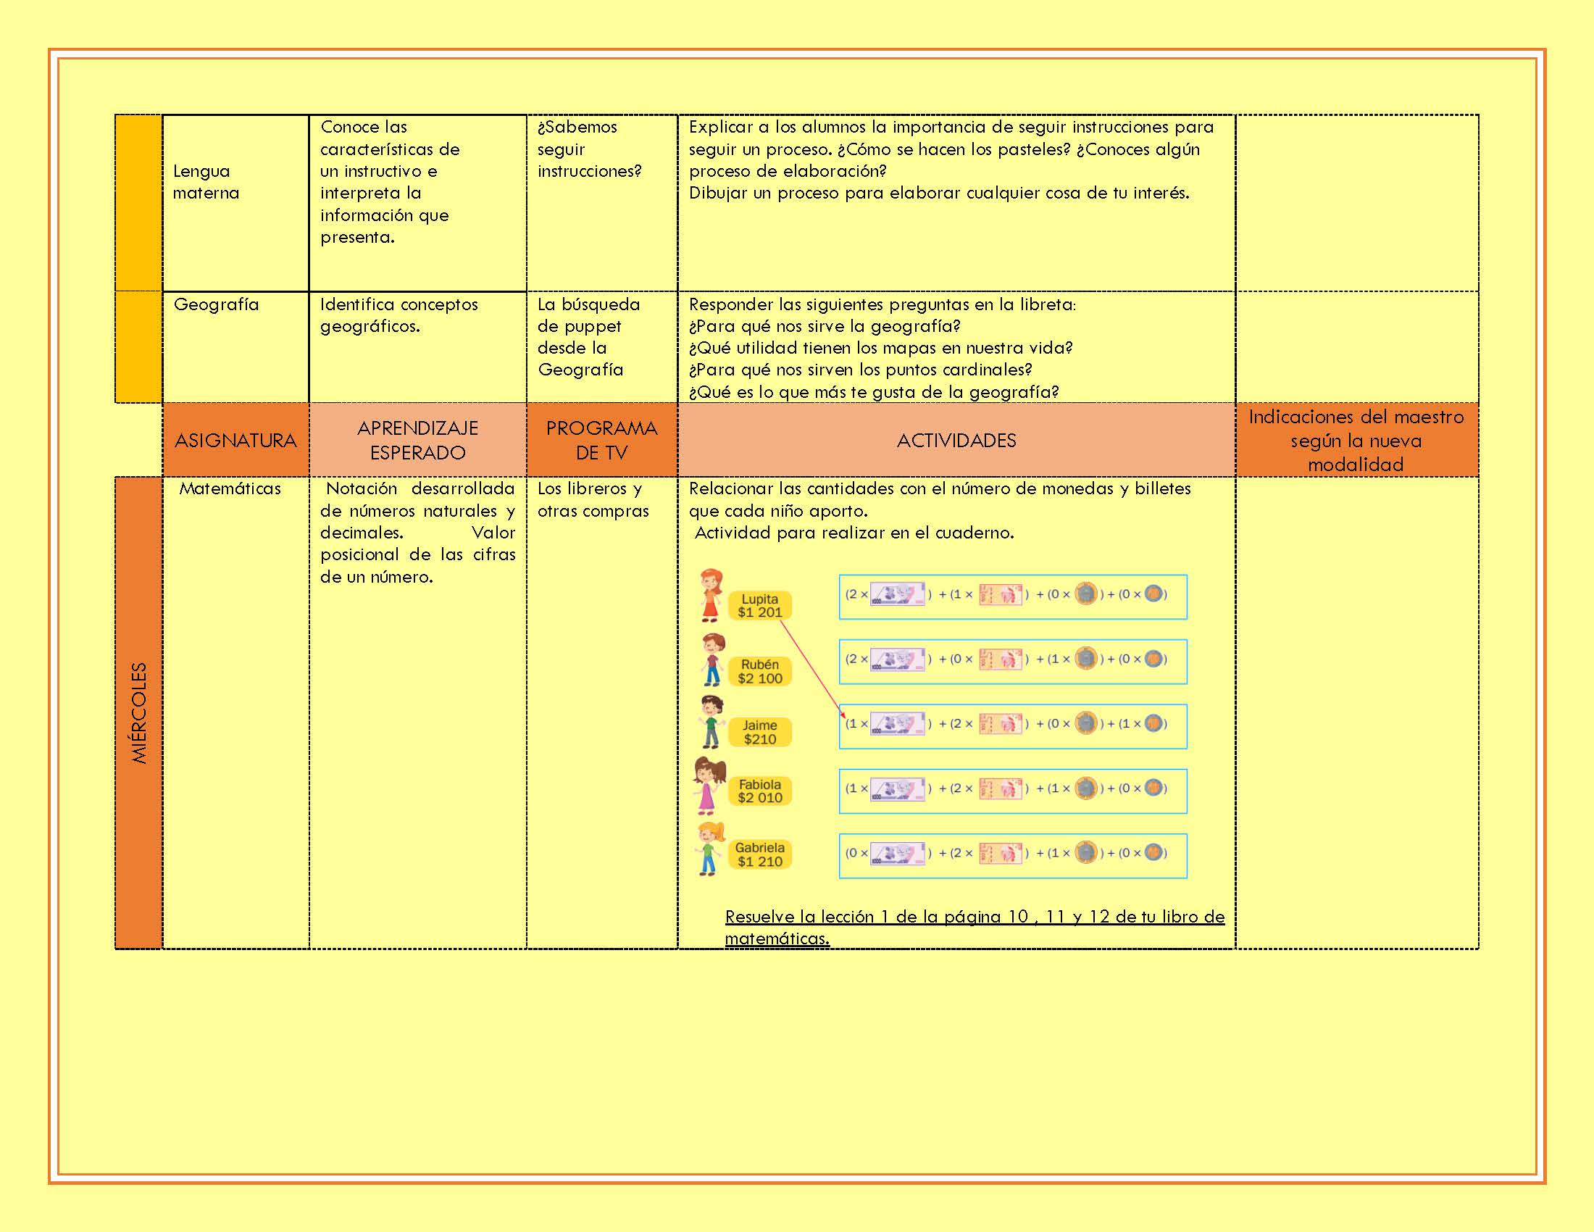Click 'Relacionar las cantidades con el número' line

940,489
